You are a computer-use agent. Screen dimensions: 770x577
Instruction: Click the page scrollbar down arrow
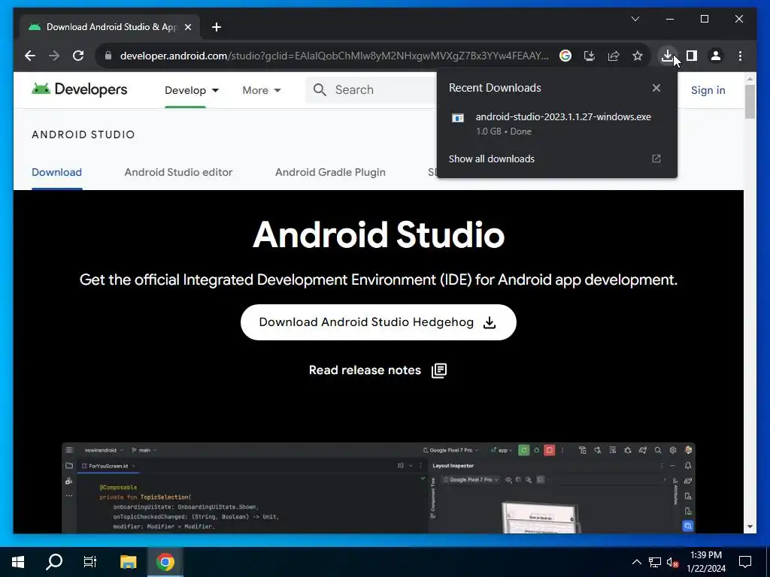click(750, 527)
